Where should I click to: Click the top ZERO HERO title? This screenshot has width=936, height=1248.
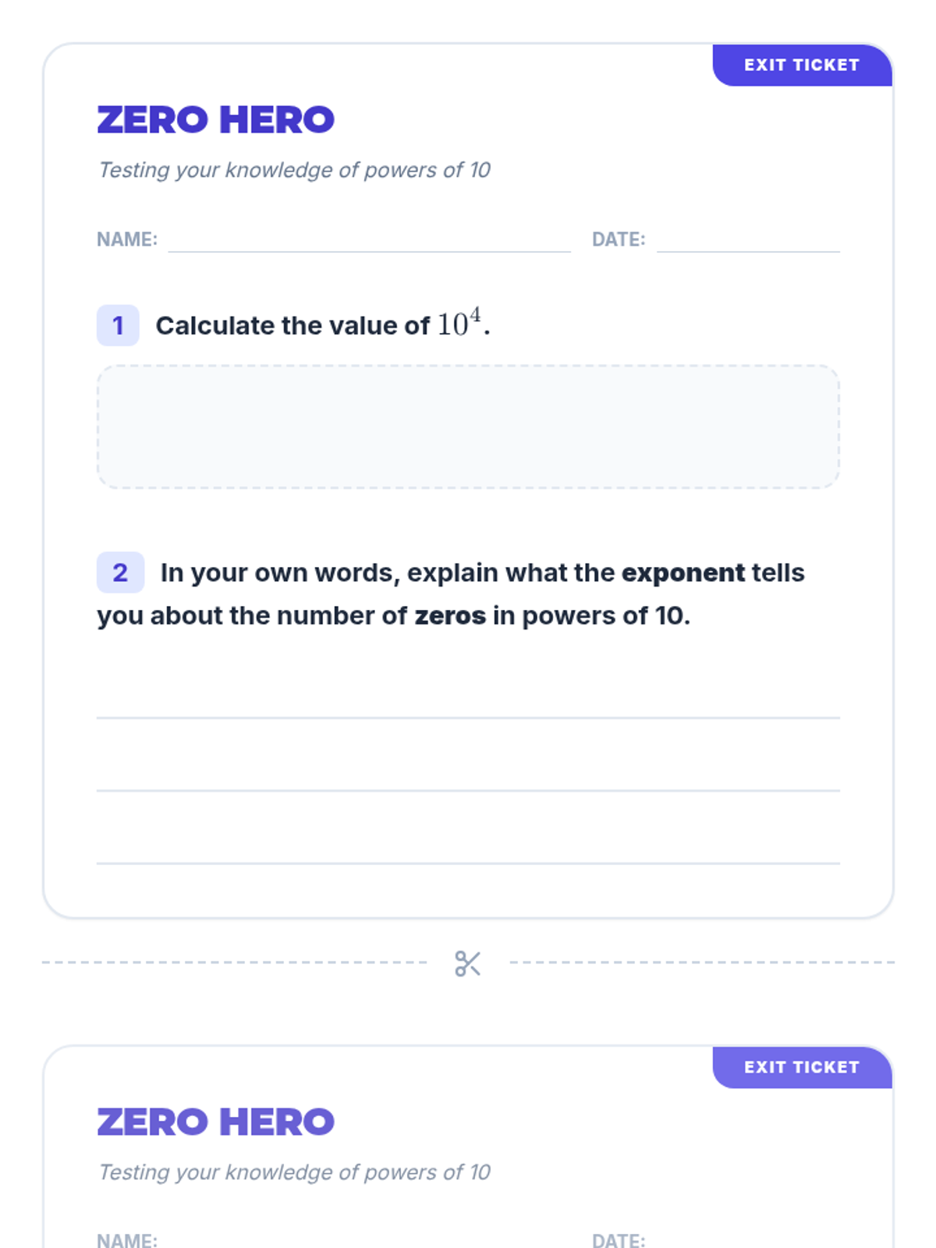click(x=216, y=120)
